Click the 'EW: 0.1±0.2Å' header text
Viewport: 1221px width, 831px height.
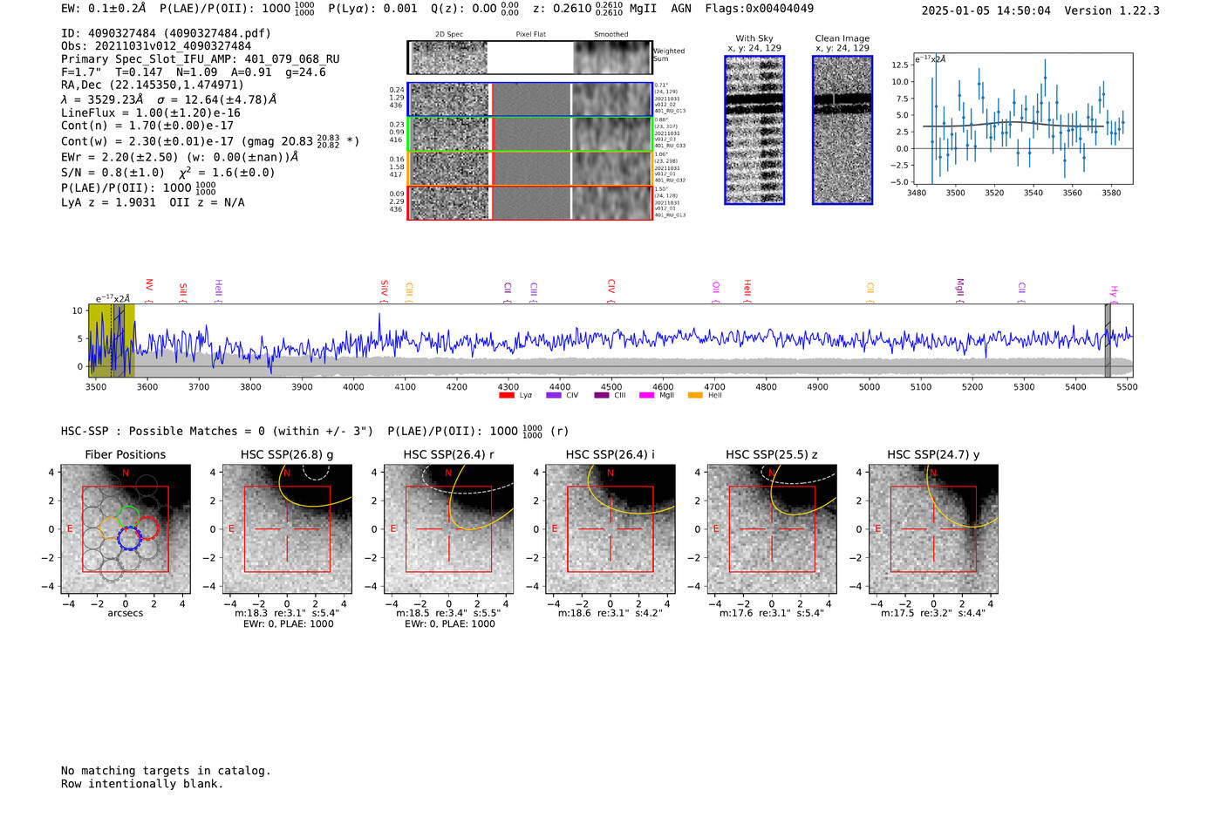(104, 9)
